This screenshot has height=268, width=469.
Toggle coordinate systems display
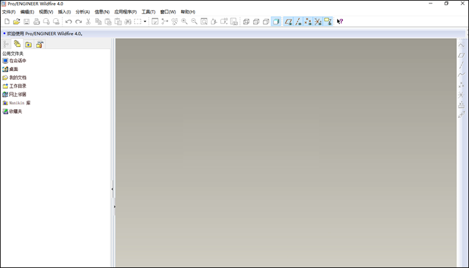[318, 21]
